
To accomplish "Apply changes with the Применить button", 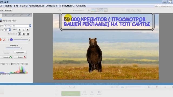I will (6, 57).
